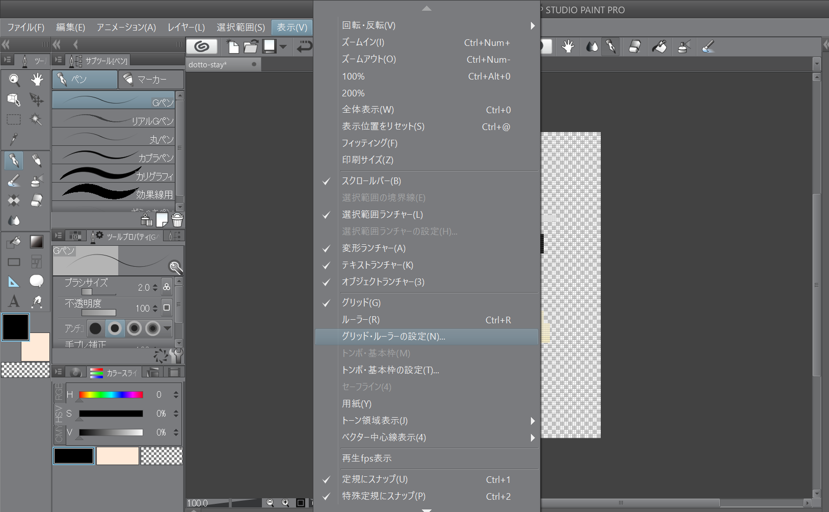Image resolution: width=829 pixels, height=512 pixels.
Task: Select the rectangular selection marquee tool
Action: 14,119
